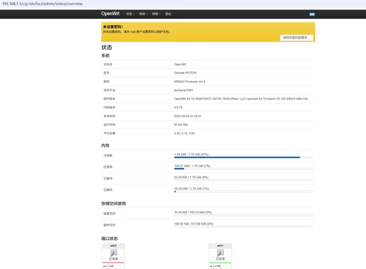Click the 状态 page heading
Image resolution: width=366 pixels, height=269 pixels.
point(107,48)
